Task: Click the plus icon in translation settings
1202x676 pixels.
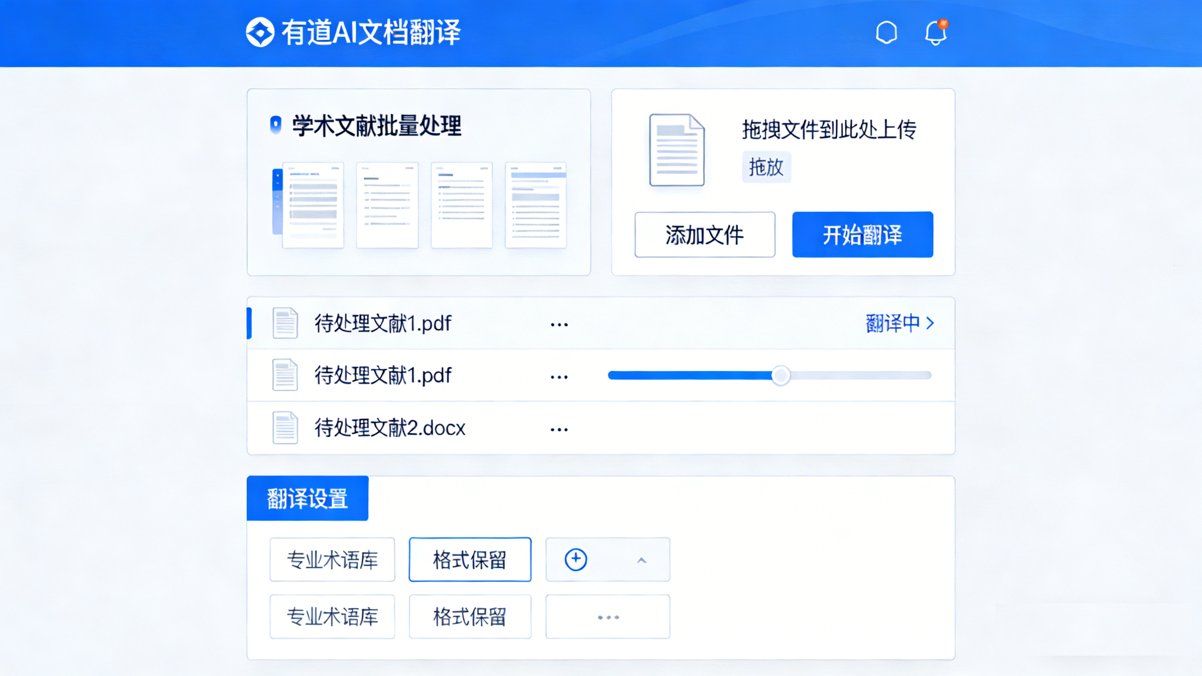Action: (x=577, y=559)
